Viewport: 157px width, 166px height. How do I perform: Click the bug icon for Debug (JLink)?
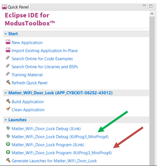click(x=8, y=128)
